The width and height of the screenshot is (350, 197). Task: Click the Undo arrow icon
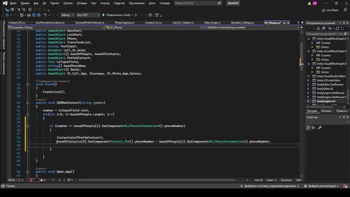point(45,15)
